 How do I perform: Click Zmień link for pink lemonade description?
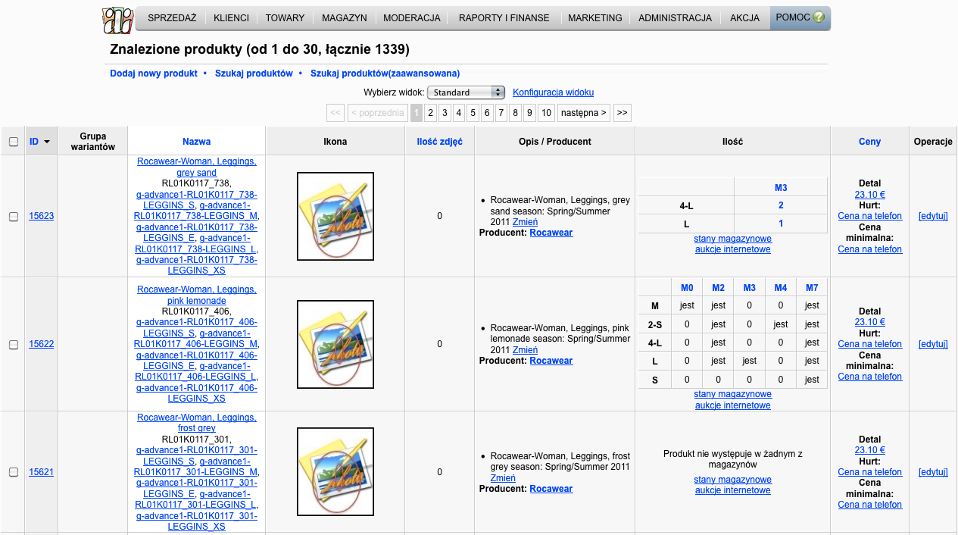(525, 350)
